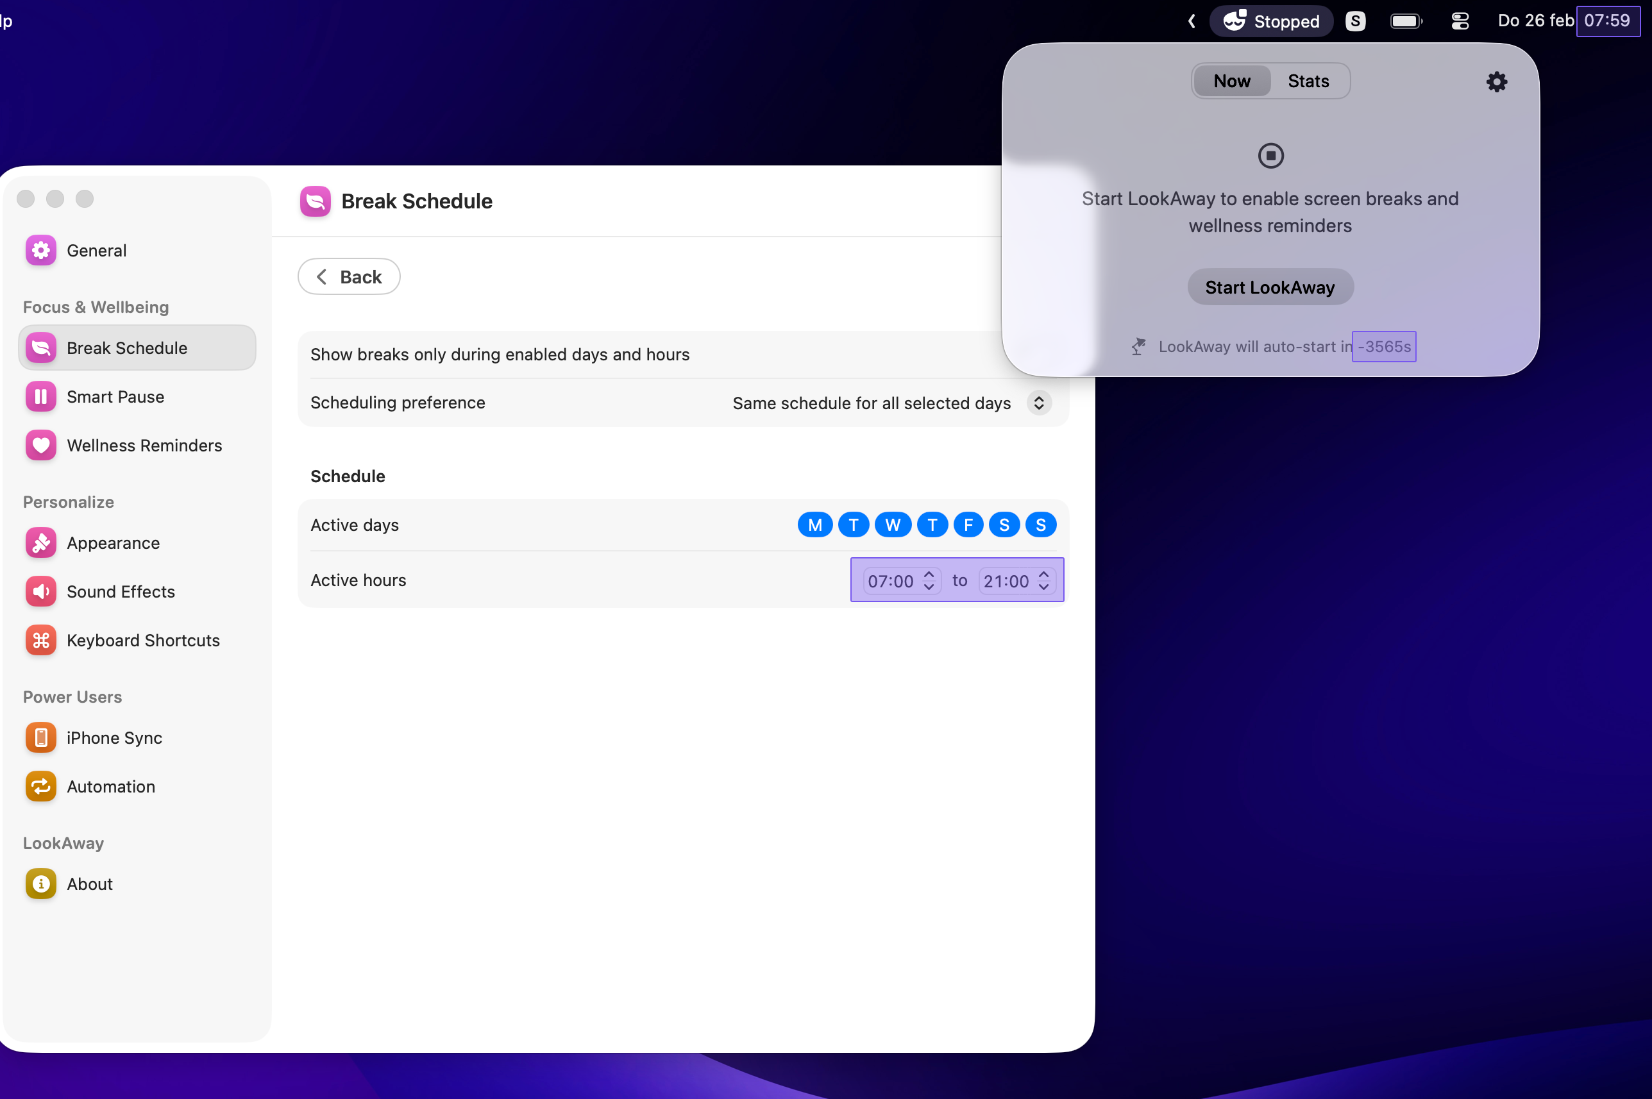Screen dimensions: 1652x1099
Task: Toggle Monday in Active days
Action: pos(814,525)
